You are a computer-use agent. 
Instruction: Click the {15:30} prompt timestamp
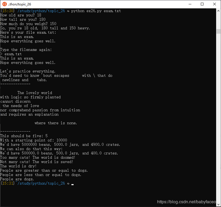click(x=8, y=11)
